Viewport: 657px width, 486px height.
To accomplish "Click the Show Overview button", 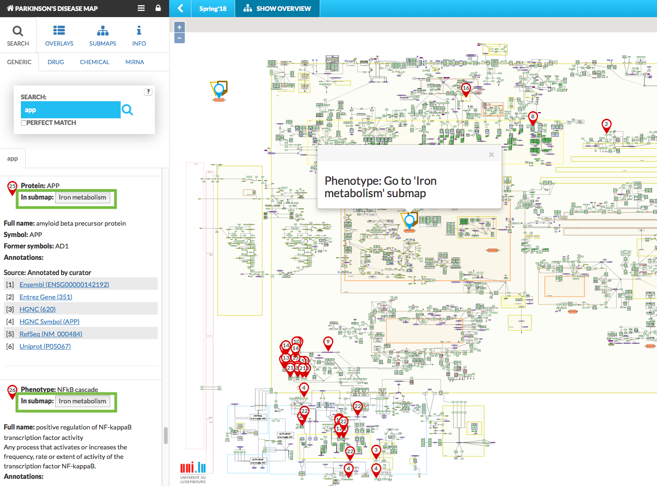I will (x=277, y=9).
